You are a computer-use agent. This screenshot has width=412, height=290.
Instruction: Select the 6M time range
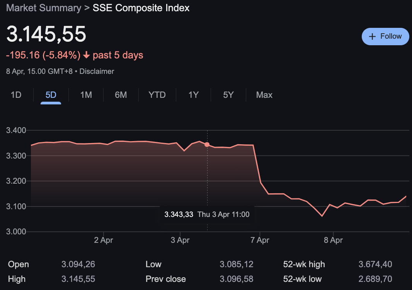pos(120,95)
